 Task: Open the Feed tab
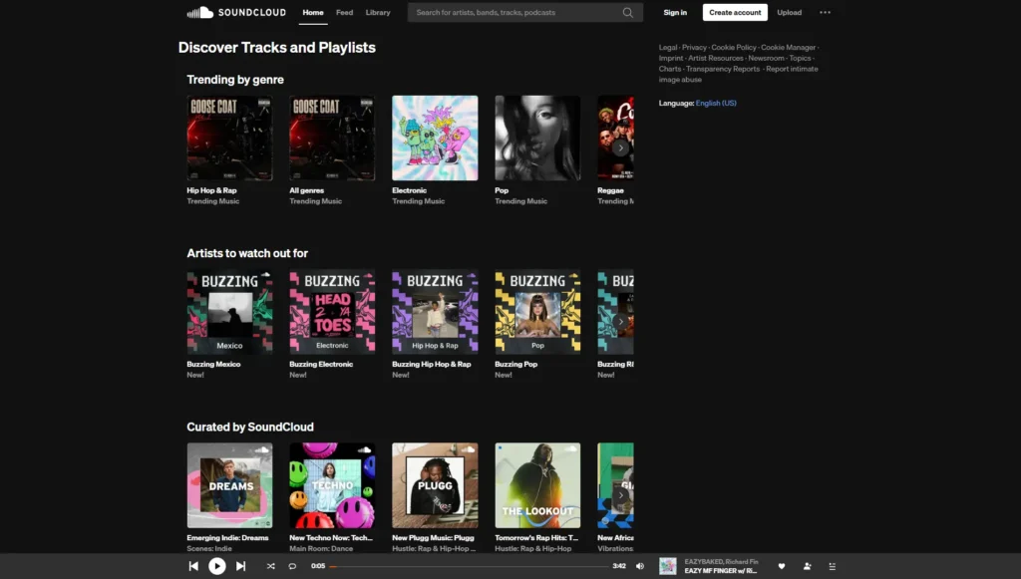point(344,12)
